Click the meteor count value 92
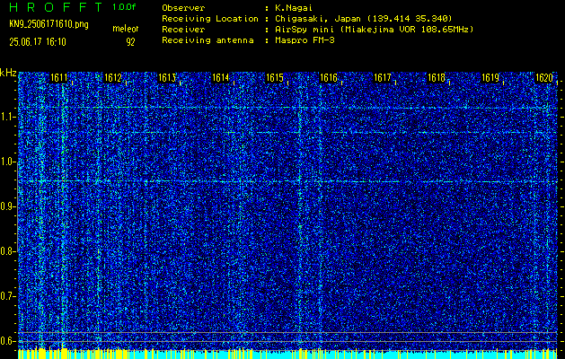 [130, 42]
